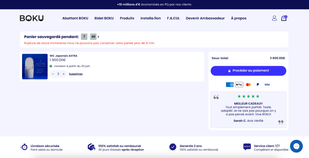
Task: Click '100% satisfait ou remboursé' heading
Action: [119, 146]
